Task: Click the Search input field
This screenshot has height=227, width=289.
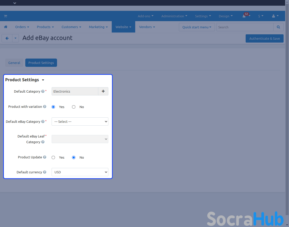Action: click(245, 27)
